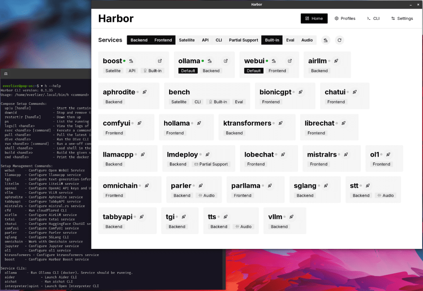Click the terminal window menu icon
Viewport: 423px width, 291px height.
[x=5, y=74]
